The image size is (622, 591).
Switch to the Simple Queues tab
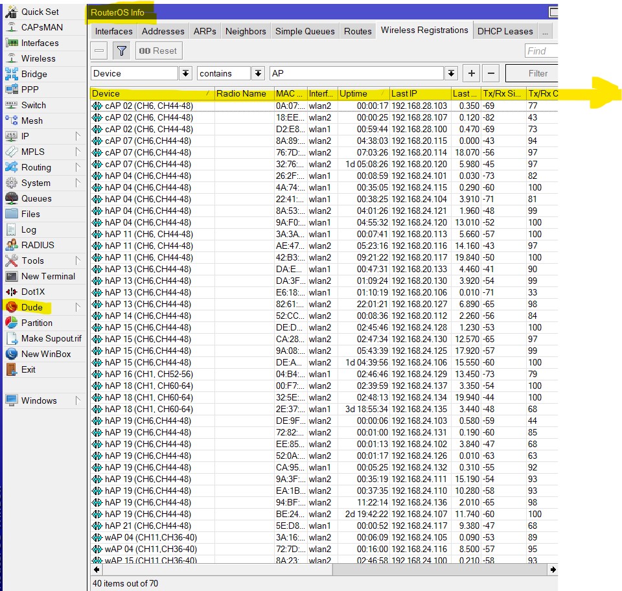[x=305, y=31]
